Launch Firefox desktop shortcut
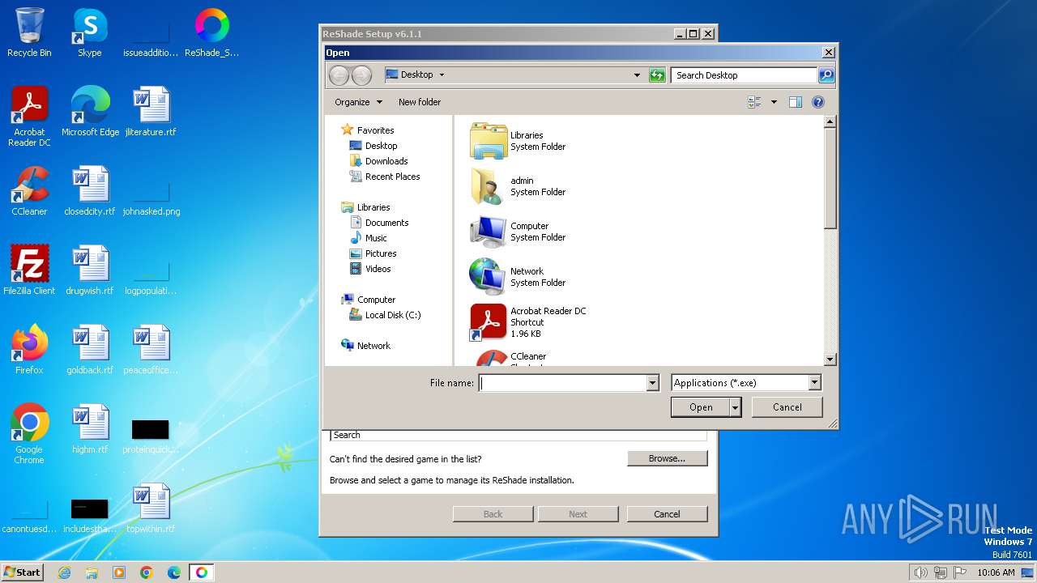This screenshot has width=1037, height=583. click(x=29, y=350)
